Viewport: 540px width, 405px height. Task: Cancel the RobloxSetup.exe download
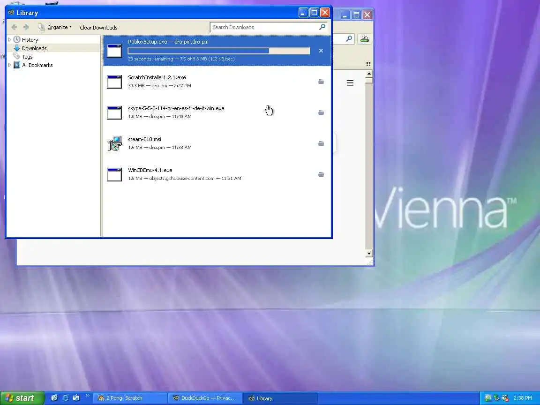[x=321, y=51]
